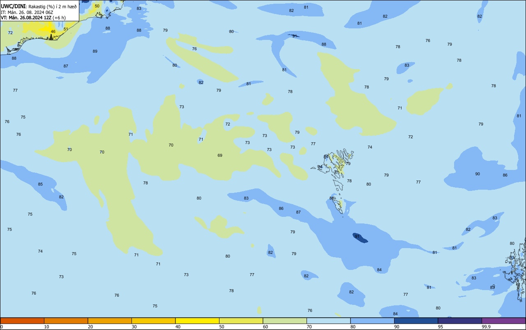The width and height of the screenshot is (526, 330).
Task: Click the 69 humidity value on map
Action: [x=220, y=156]
